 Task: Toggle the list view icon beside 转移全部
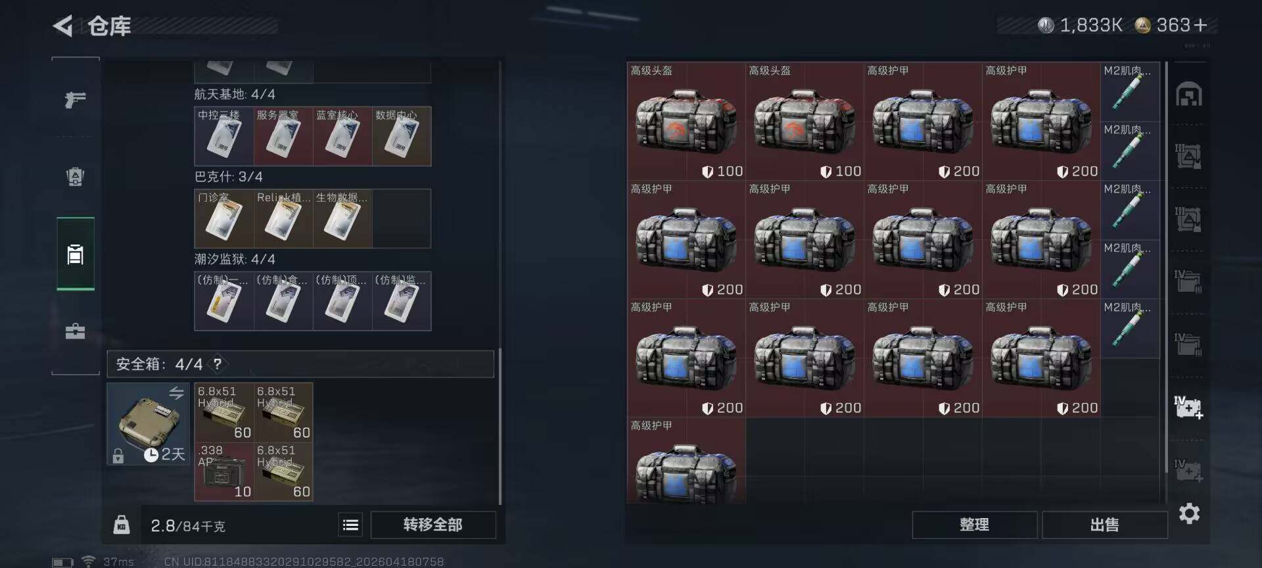tap(350, 525)
